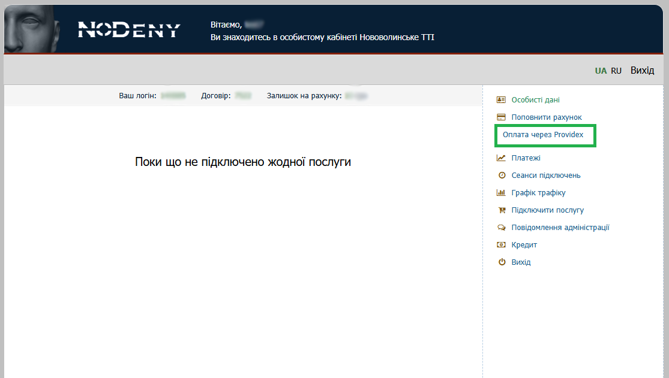Viewport: 669px width, 378px height.
Task: Click the cart icon beside Підключити послугу
Action: [x=502, y=210]
